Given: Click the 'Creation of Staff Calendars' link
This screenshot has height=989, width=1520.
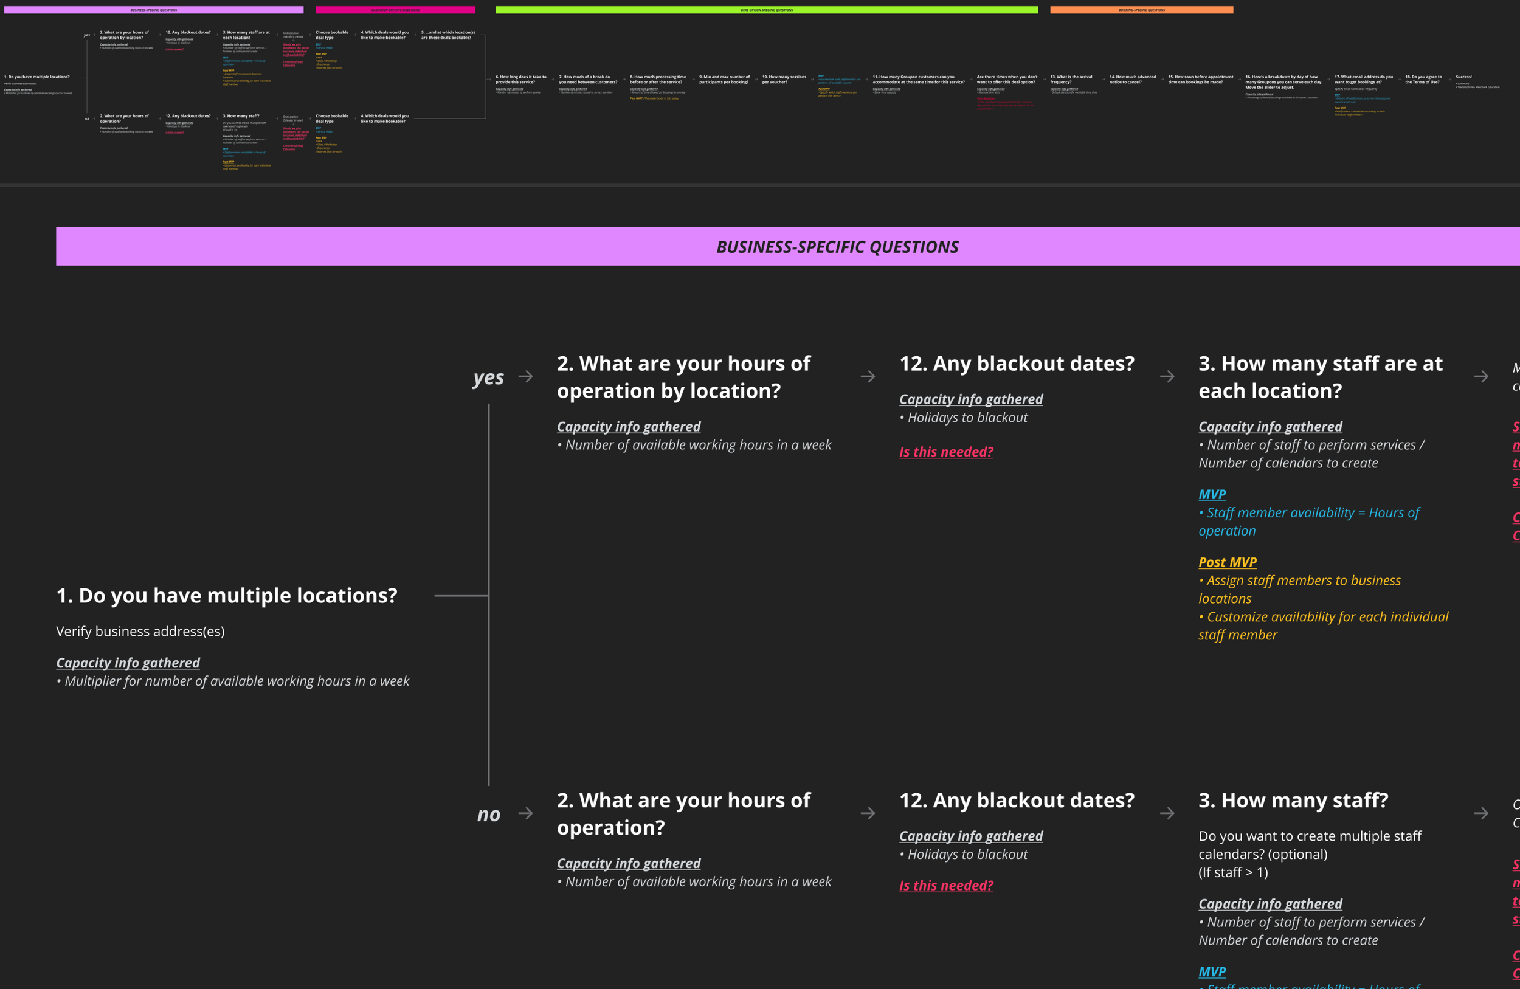Looking at the screenshot, I should coord(293,64).
